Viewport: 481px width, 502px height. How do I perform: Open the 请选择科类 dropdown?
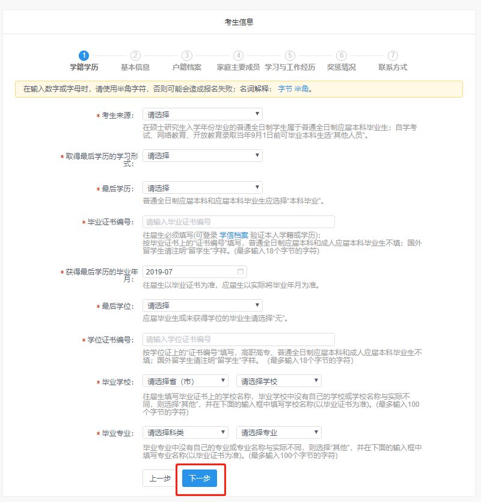pos(185,432)
